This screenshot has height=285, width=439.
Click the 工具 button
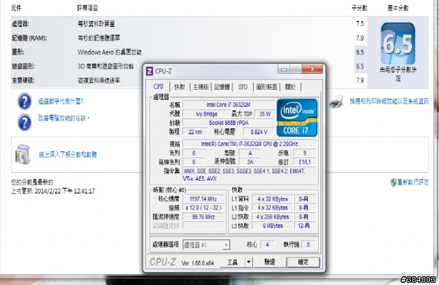[x=232, y=262]
